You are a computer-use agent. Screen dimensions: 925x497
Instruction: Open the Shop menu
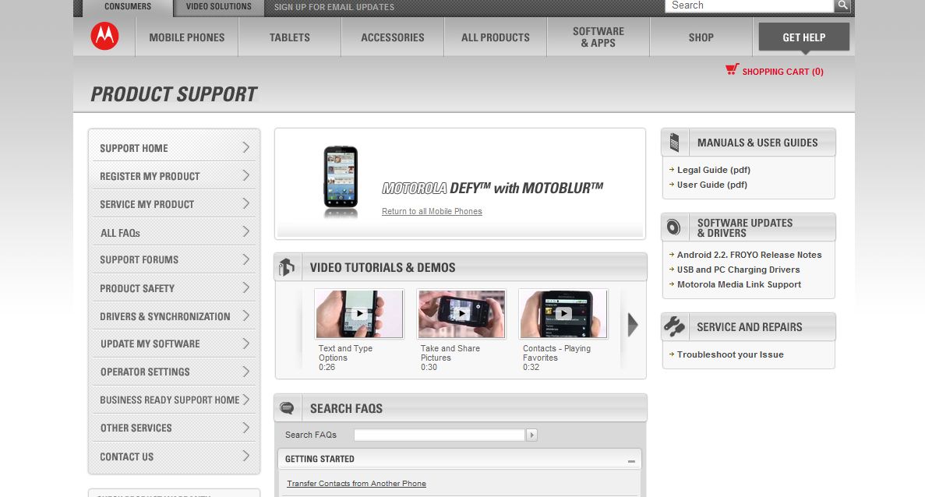[x=701, y=37]
